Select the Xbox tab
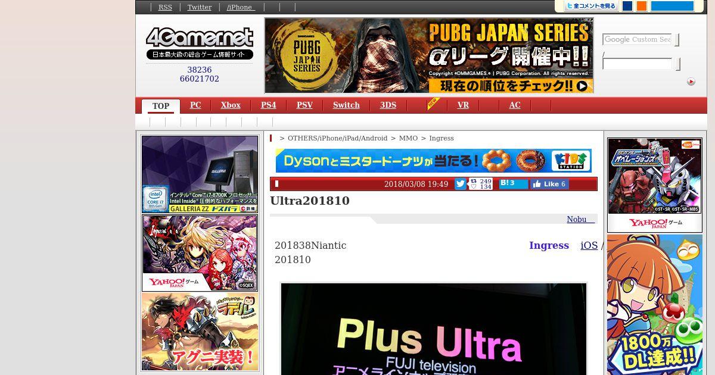The height and width of the screenshot is (375, 715). [x=231, y=105]
